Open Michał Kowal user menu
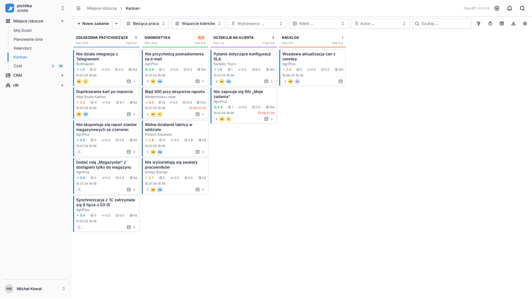This screenshot has height=299, width=532. 35,289
